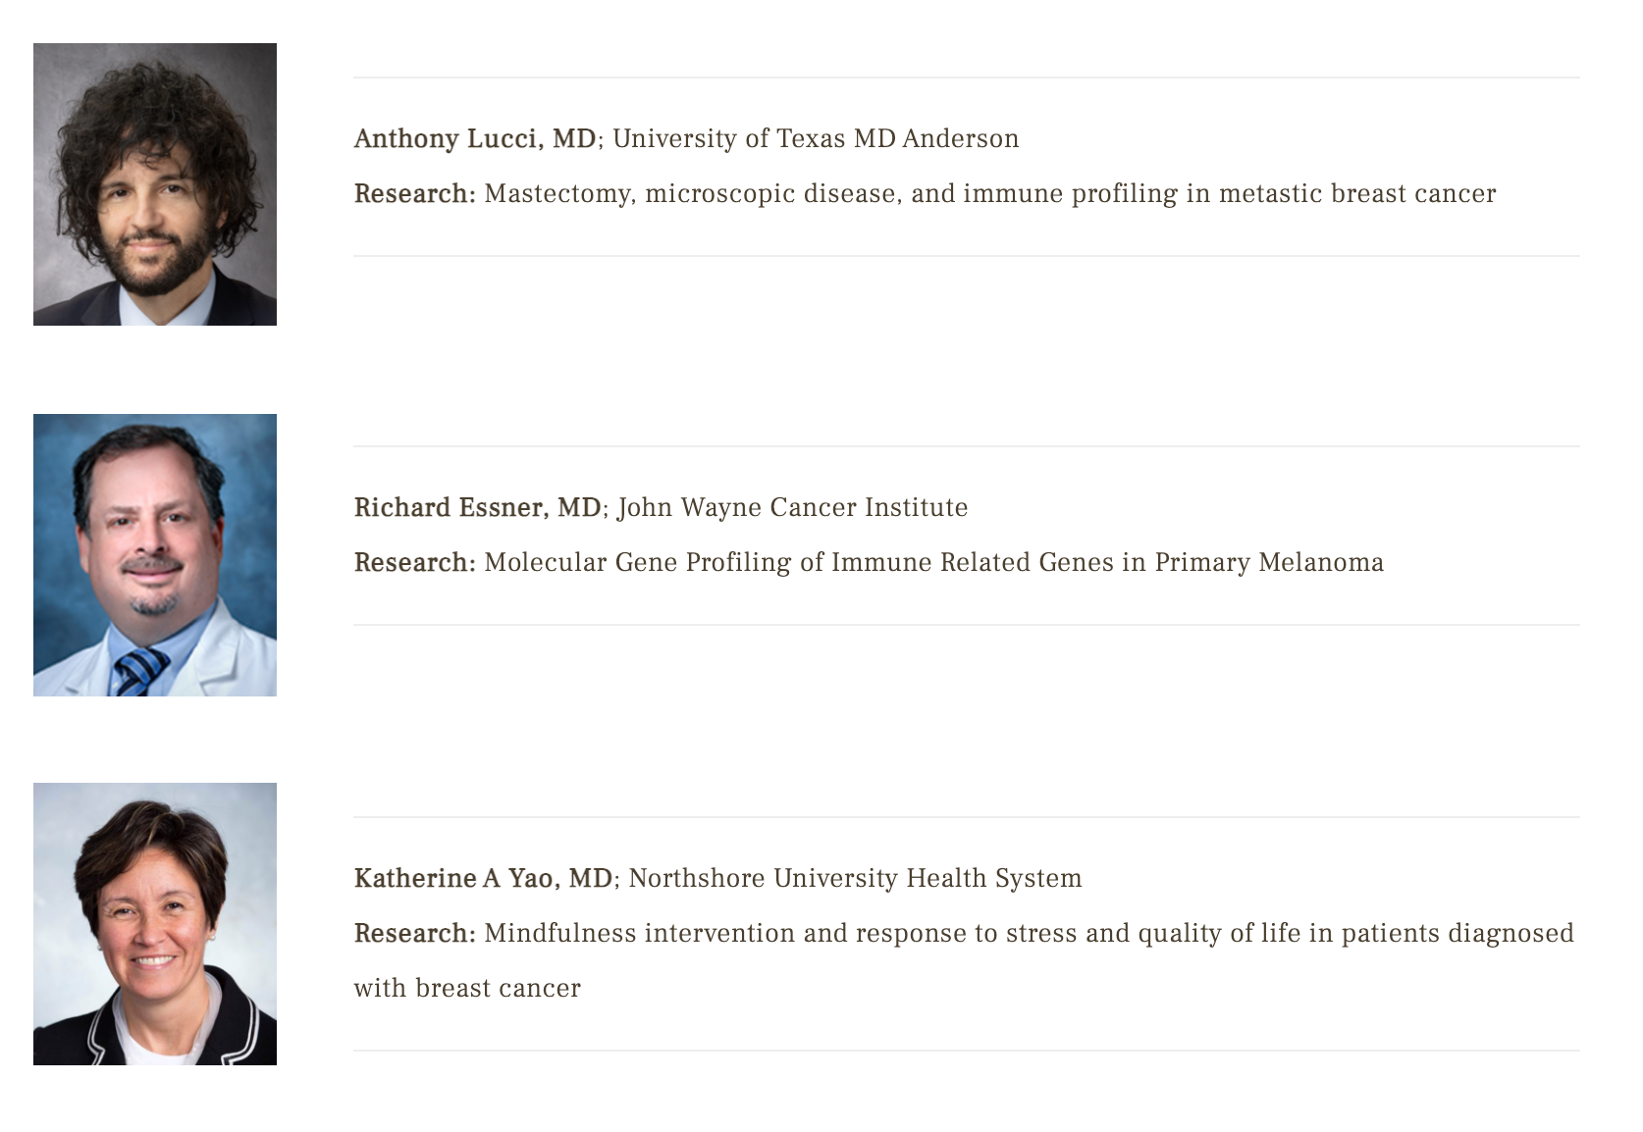Click the photo beside Anthony Lucci's entry
This screenshot has width=1643, height=1132.
(x=155, y=184)
